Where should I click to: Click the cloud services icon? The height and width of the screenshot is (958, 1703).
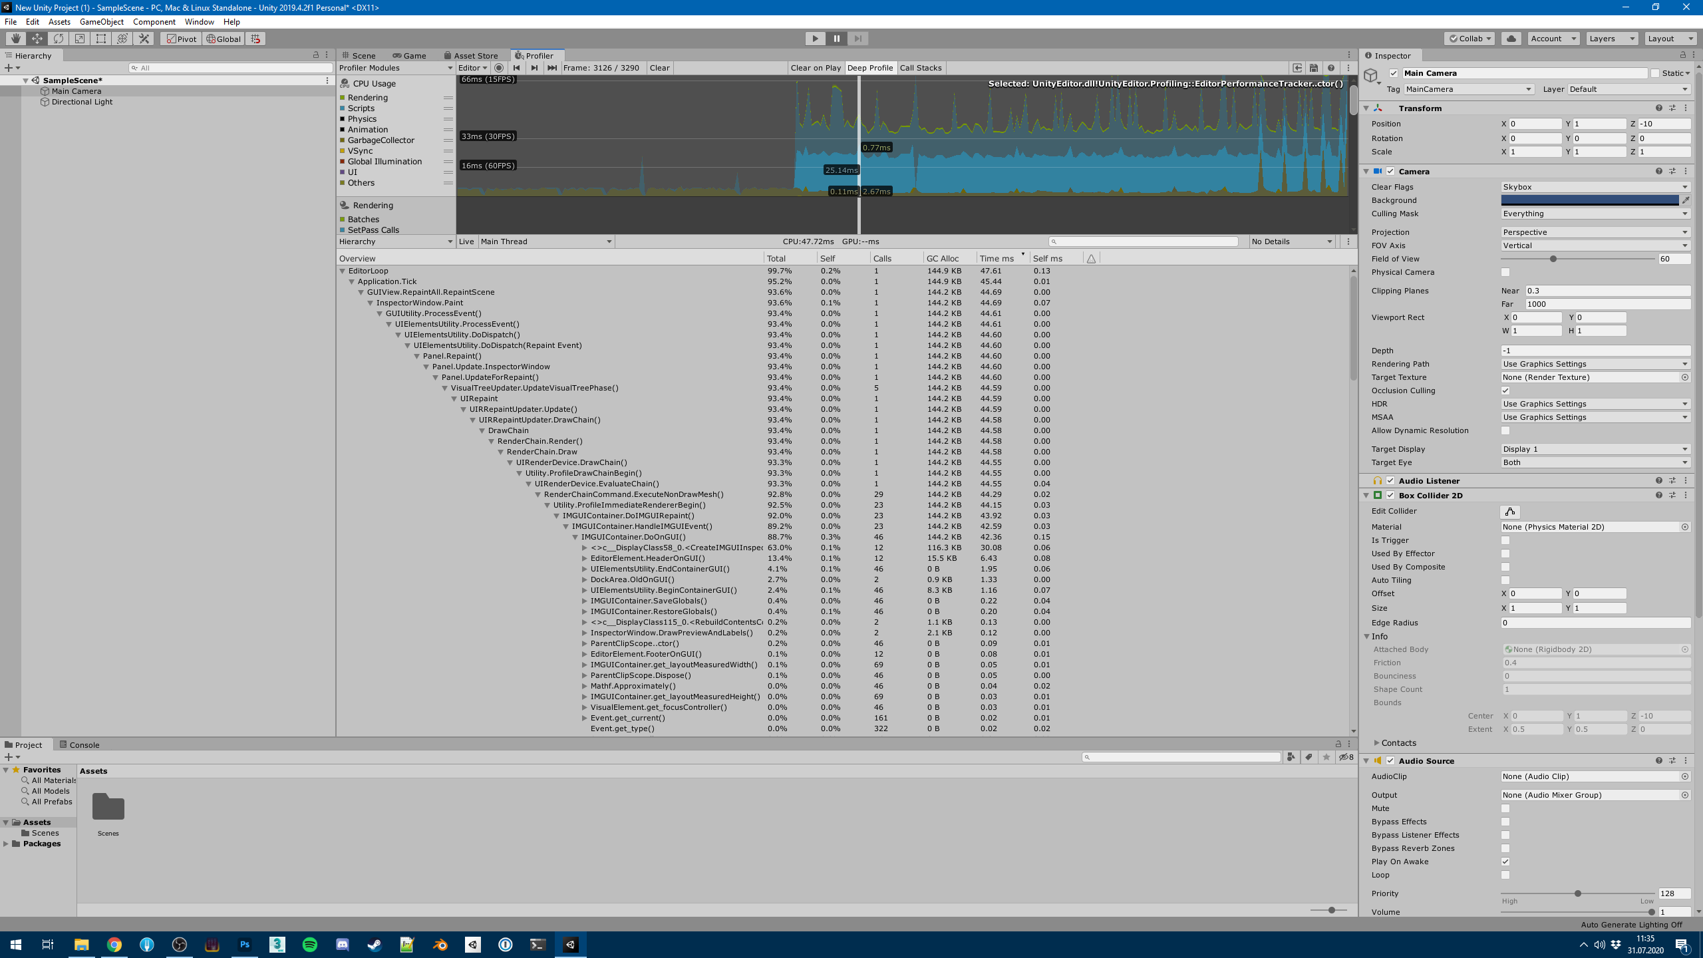pos(1511,39)
